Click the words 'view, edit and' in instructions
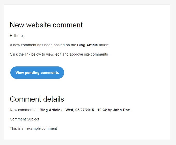 [57, 54]
